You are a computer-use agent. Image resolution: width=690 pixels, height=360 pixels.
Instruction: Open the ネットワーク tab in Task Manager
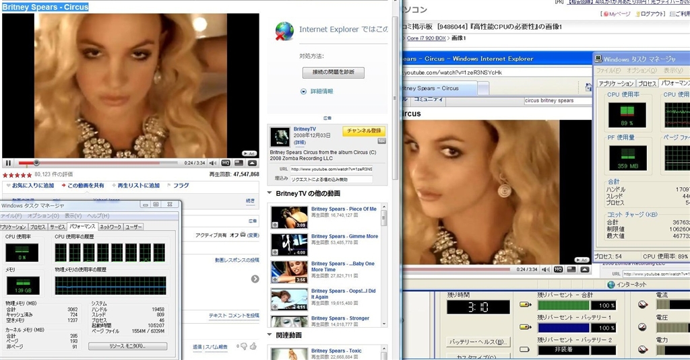(x=111, y=227)
